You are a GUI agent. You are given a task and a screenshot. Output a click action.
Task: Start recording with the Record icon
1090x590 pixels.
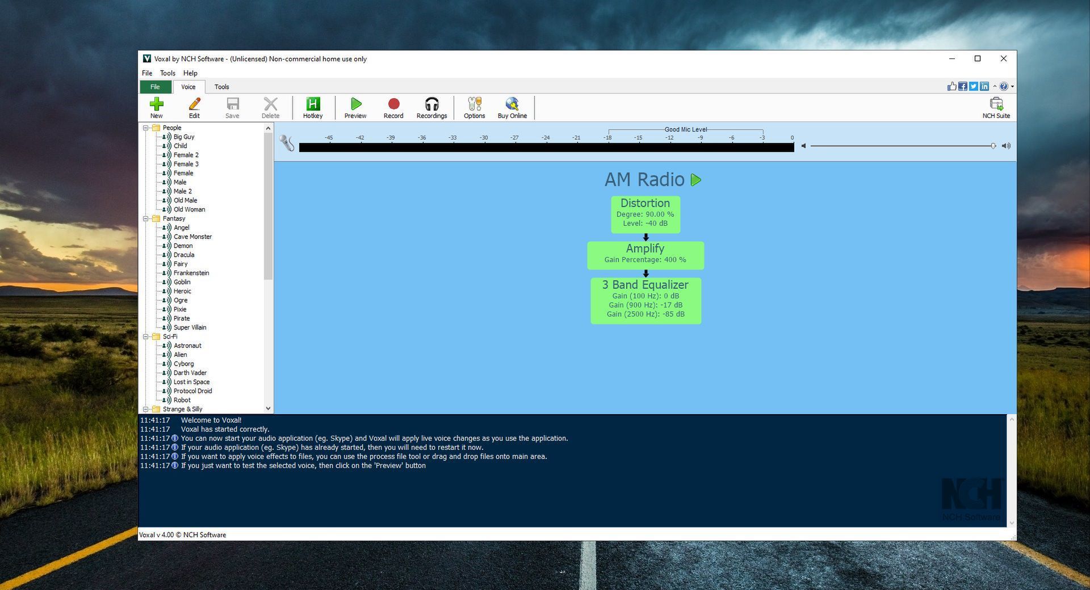(x=393, y=107)
